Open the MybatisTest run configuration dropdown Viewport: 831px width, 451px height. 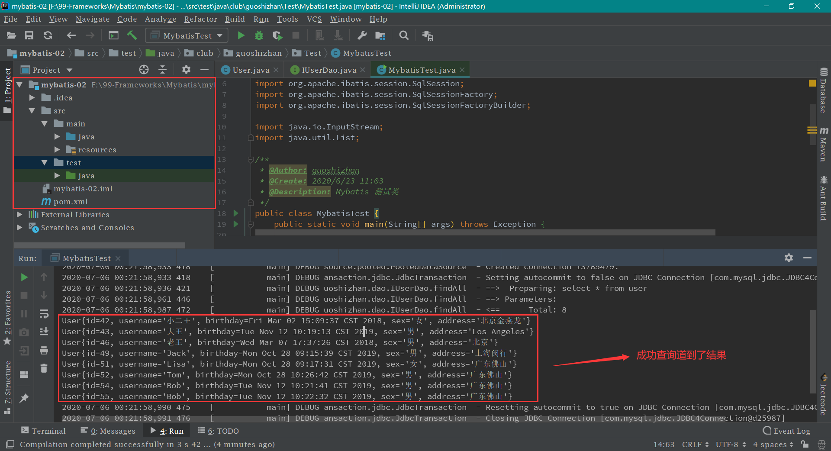(187, 35)
